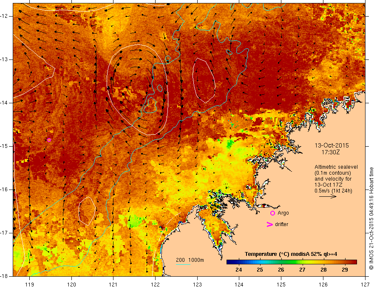Image resolution: width=374 pixels, height=289 pixels.
Task: Click the Argo circle symbol in the legend
Action: [x=272, y=213]
